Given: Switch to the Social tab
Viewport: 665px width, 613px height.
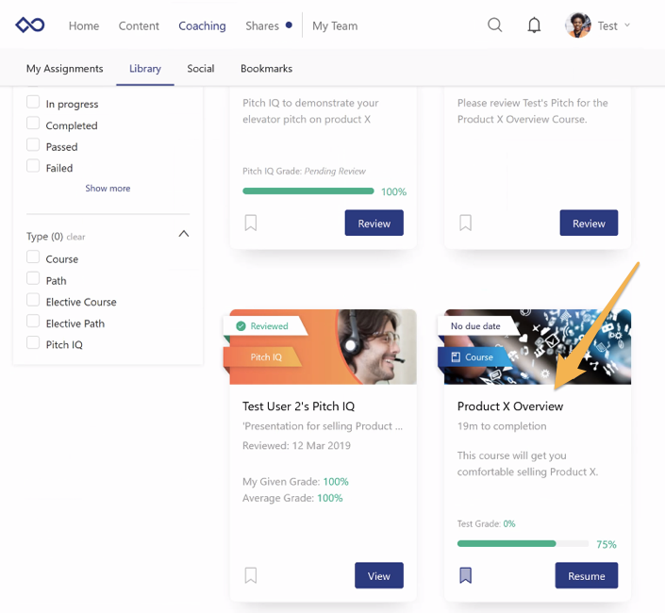Looking at the screenshot, I should point(201,68).
